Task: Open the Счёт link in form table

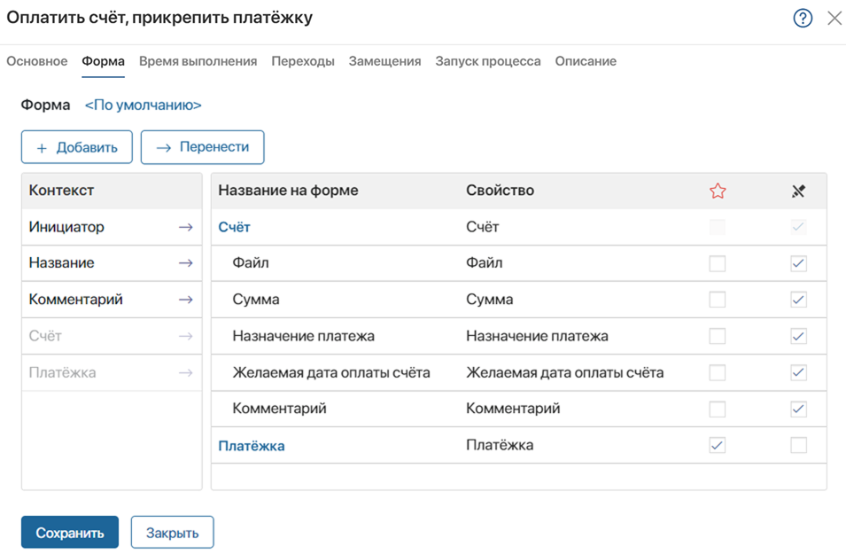Action: [x=234, y=227]
